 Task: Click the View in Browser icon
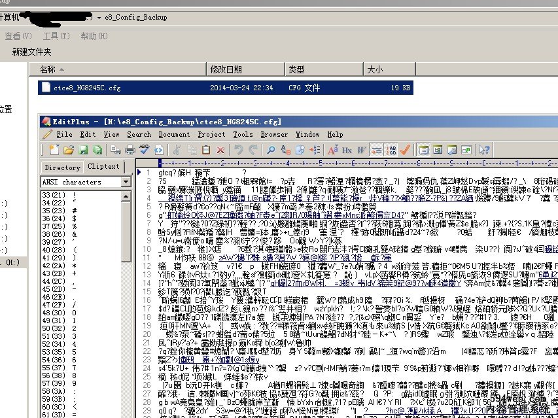pyautogui.click(x=159, y=150)
